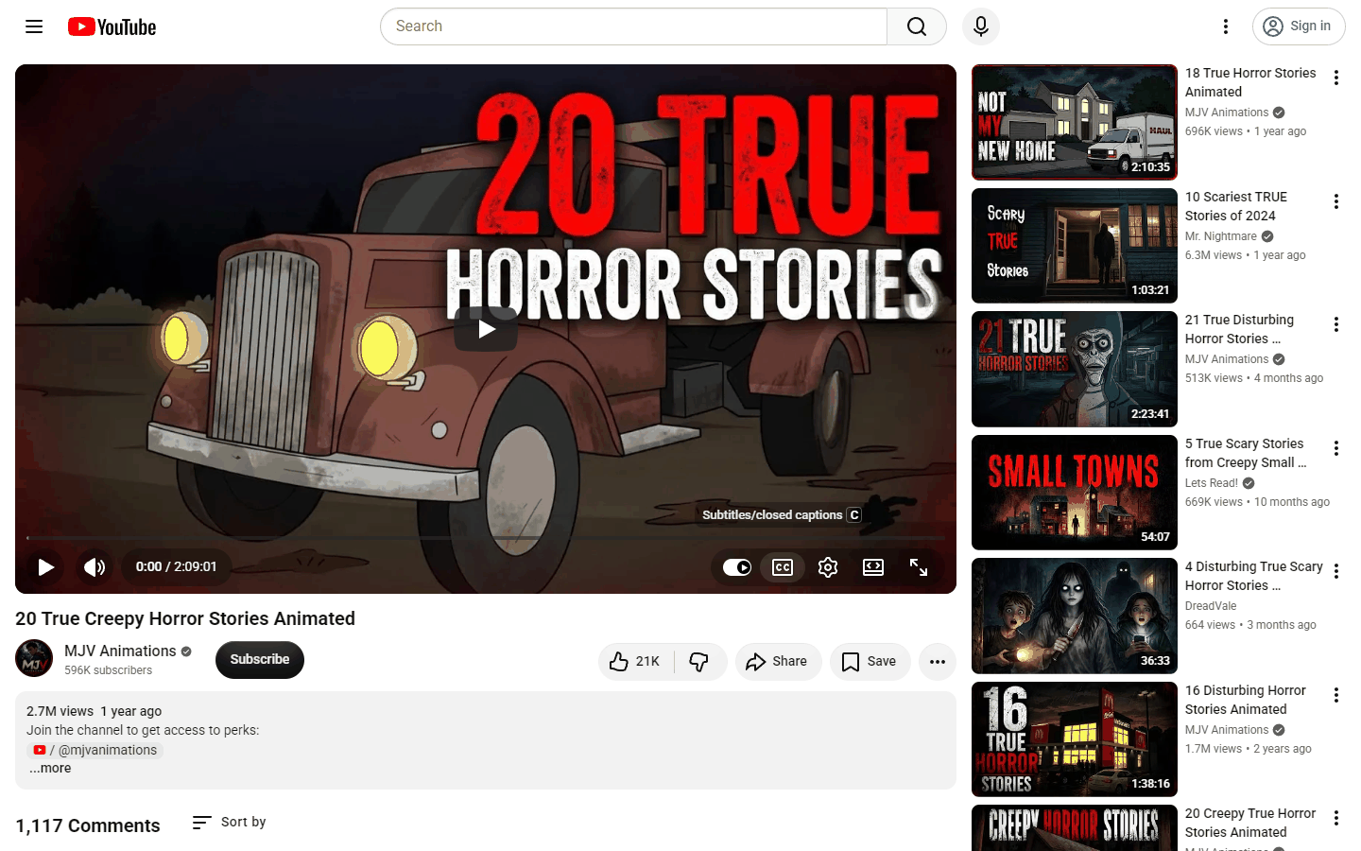Open '5 True Scary Stories from Creepy Small' title
Screen dimensions: 1361x851
1246,453
